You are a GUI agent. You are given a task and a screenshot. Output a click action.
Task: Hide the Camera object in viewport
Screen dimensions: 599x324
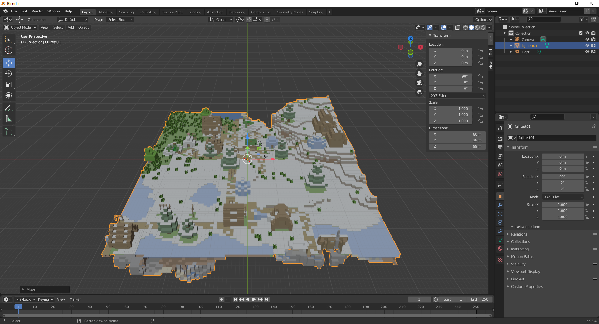click(587, 39)
